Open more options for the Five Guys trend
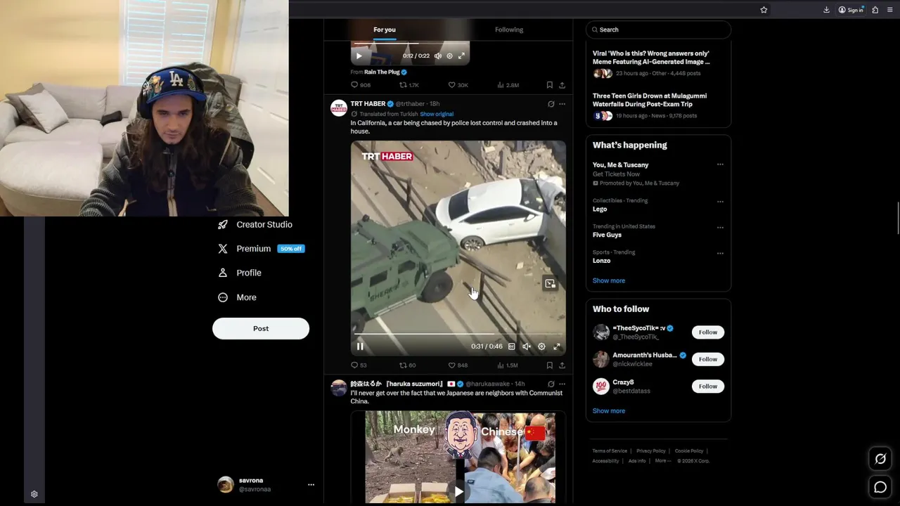Screen dimensions: 900x506 point(720,228)
